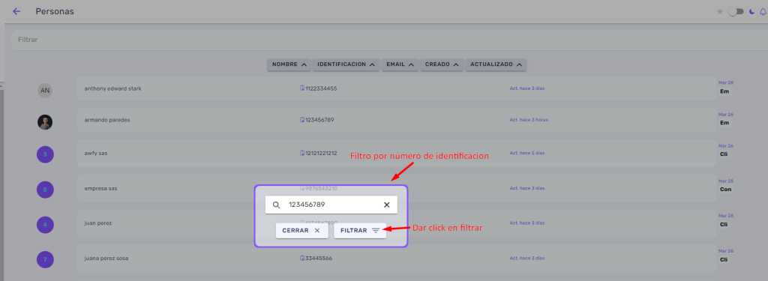Select avatar number 3 for awfy sas
This screenshot has height=281, width=768.
pyautogui.click(x=45, y=154)
